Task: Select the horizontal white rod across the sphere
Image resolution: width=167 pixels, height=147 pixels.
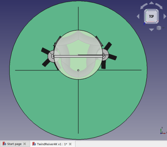Action: [78, 56]
